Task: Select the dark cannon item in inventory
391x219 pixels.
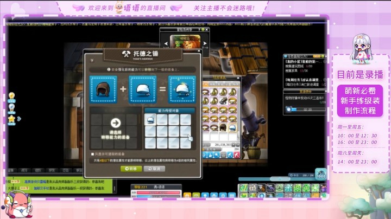Action: click(223, 101)
